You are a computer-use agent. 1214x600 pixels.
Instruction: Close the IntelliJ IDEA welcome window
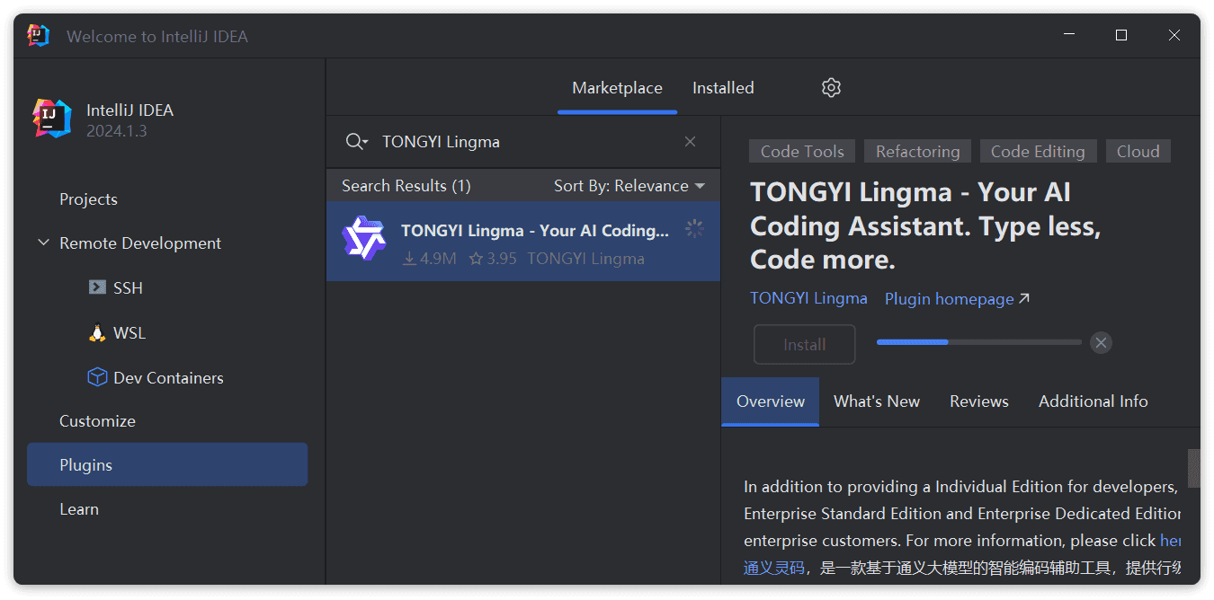click(1174, 36)
